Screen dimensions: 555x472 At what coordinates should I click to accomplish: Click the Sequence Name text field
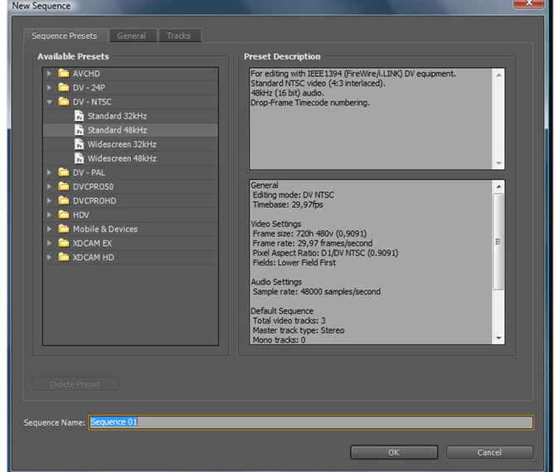311,422
